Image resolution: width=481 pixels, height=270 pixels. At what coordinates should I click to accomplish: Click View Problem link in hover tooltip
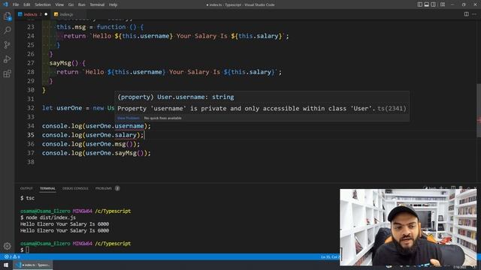pyautogui.click(x=129, y=118)
